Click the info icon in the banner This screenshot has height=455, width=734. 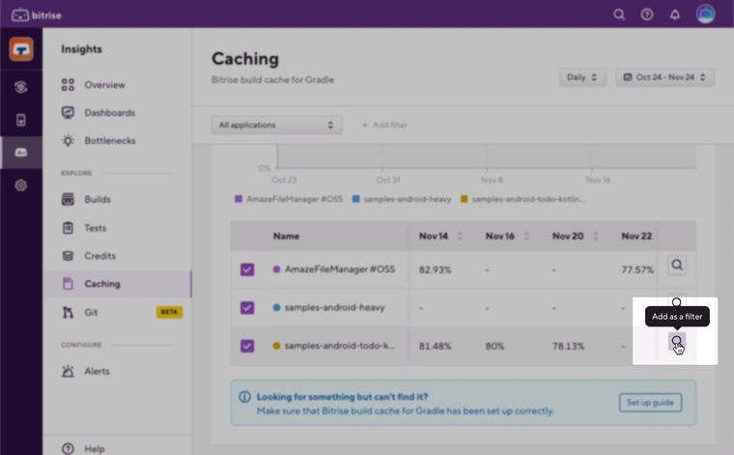(x=244, y=397)
